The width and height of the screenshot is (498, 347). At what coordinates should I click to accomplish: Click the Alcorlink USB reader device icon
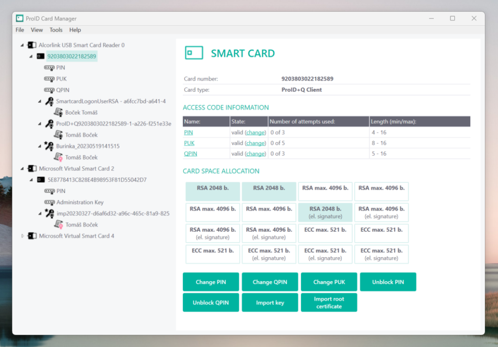point(32,45)
